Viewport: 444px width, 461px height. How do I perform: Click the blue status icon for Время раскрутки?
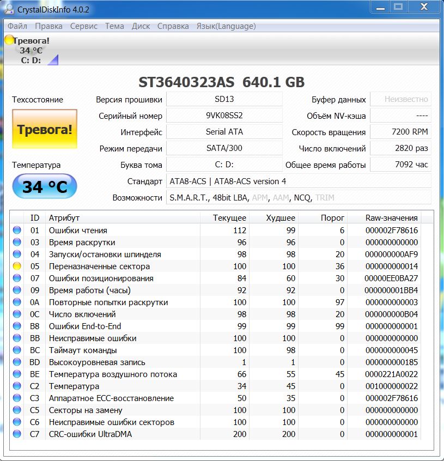click(17, 242)
